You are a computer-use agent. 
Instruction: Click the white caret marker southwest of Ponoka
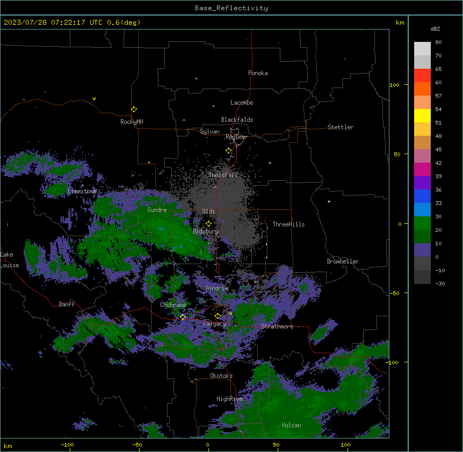click(197, 79)
